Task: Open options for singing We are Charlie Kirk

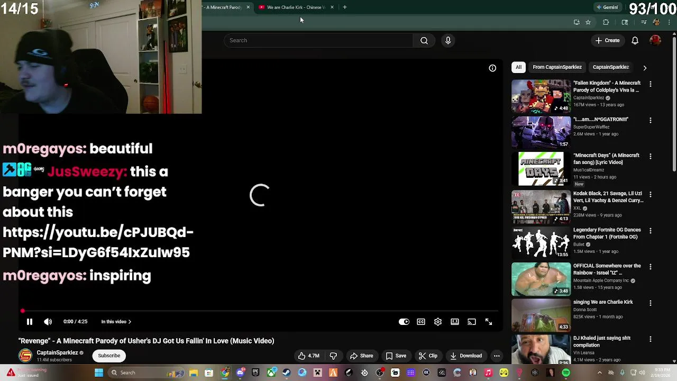Action: pyautogui.click(x=651, y=303)
